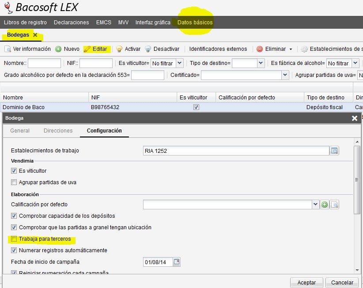363x288 pixels.
Task: Click the Desactivar label
Action: pos(166,49)
